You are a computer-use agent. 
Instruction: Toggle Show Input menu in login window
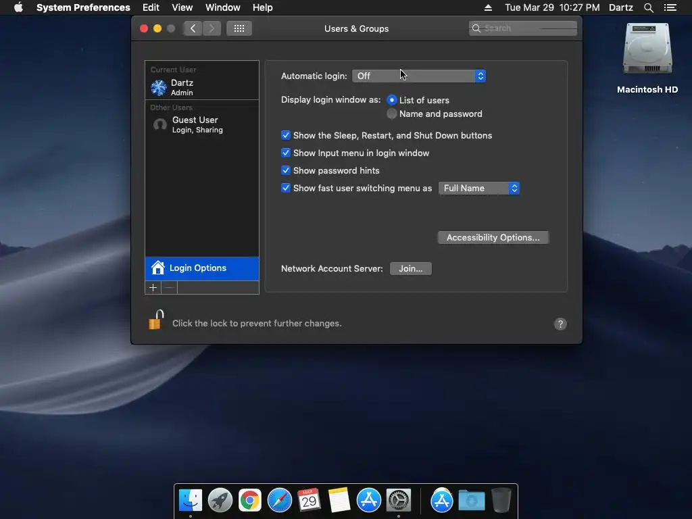click(286, 153)
